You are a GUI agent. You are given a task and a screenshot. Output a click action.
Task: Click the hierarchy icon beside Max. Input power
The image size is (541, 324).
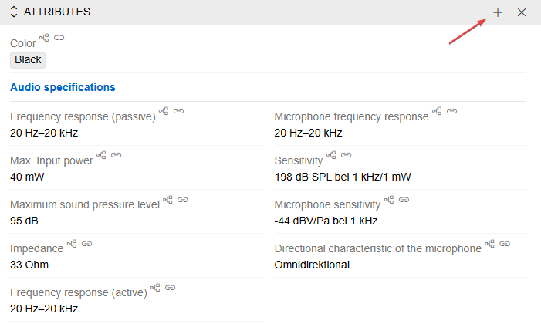[x=101, y=155]
